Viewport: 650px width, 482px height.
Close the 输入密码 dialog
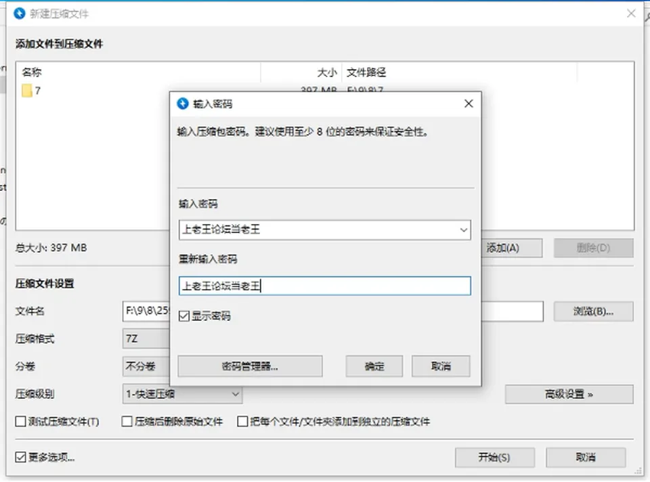(x=469, y=104)
